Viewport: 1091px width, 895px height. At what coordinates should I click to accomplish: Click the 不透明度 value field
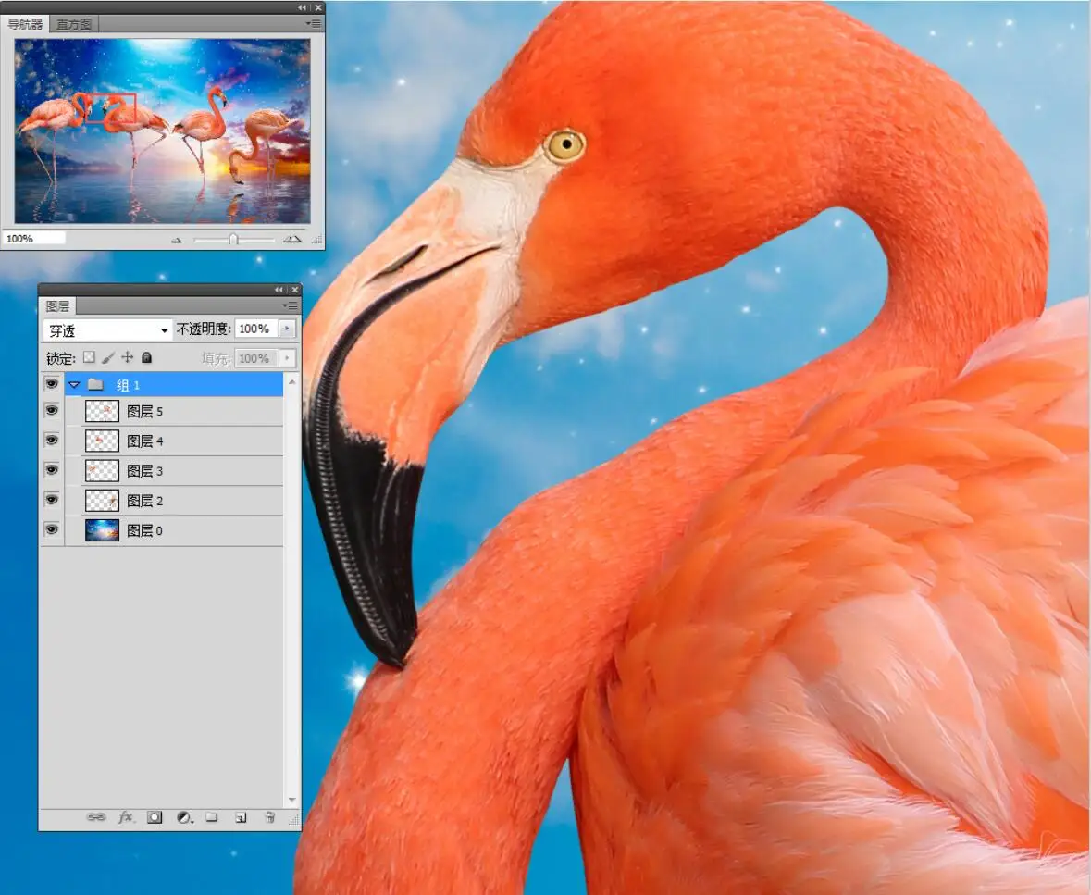pos(256,329)
